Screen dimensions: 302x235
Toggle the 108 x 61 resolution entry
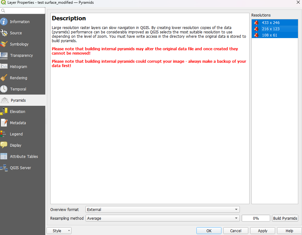click(275, 35)
